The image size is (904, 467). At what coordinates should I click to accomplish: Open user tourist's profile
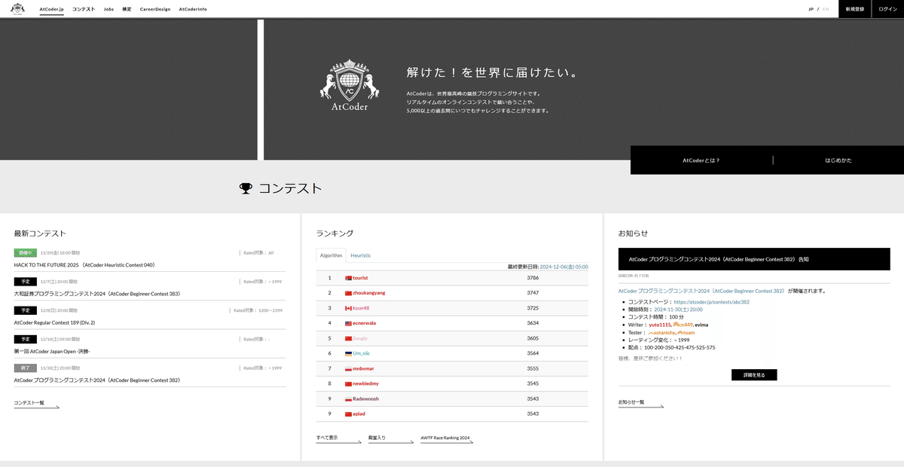tap(360, 278)
